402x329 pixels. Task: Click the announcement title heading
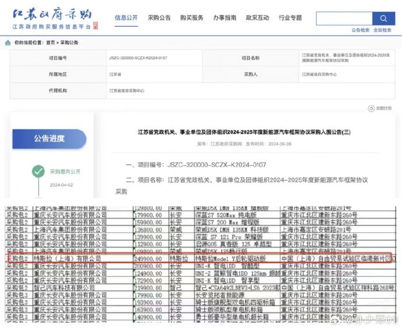[x=244, y=132]
